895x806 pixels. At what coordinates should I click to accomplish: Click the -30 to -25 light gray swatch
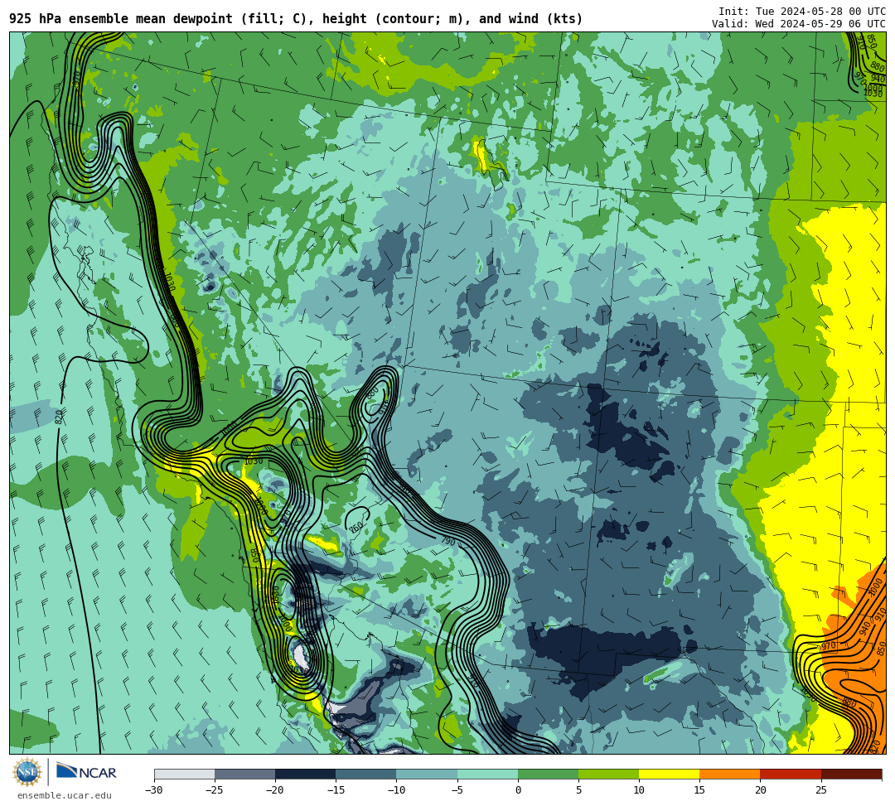tap(184, 774)
